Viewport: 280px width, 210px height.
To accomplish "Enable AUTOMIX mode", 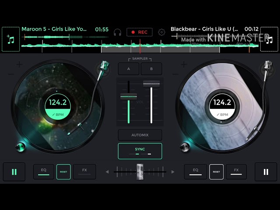I will (x=140, y=135).
